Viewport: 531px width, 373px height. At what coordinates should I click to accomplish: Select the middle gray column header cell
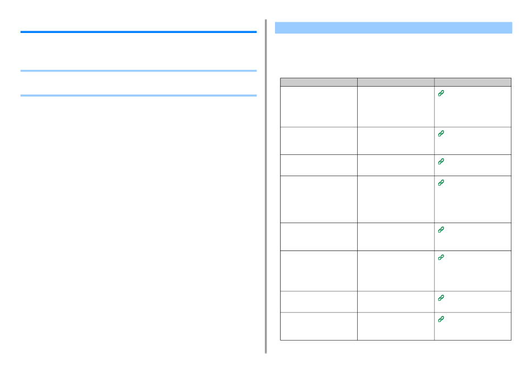click(x=396, y=82)
